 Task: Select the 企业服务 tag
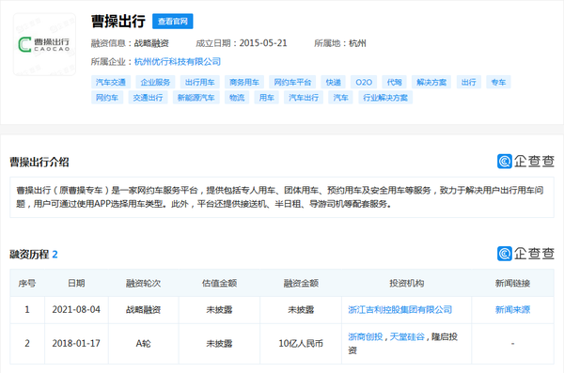click(x=155, y=83)
